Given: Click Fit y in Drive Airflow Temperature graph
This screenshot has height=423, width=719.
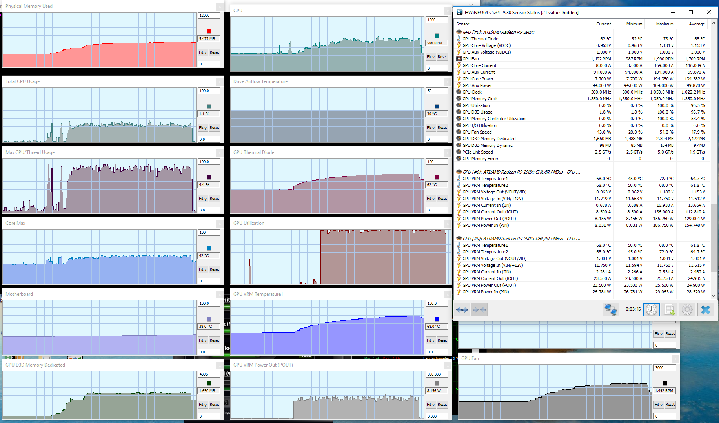Looking at the screenshot, I should coord(431,128).
